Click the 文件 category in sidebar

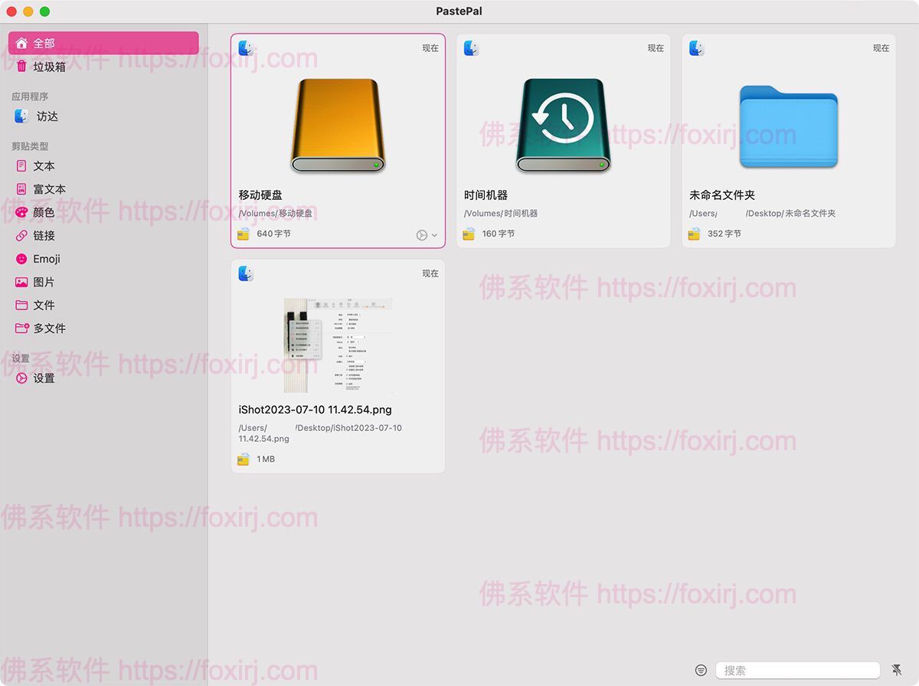coord(44,305)
